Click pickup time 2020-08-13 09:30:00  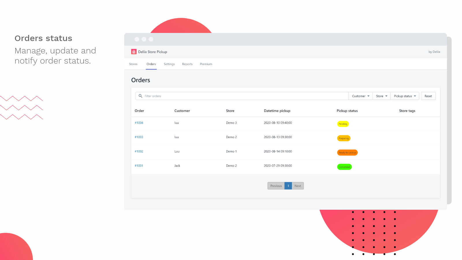[278, 137]
